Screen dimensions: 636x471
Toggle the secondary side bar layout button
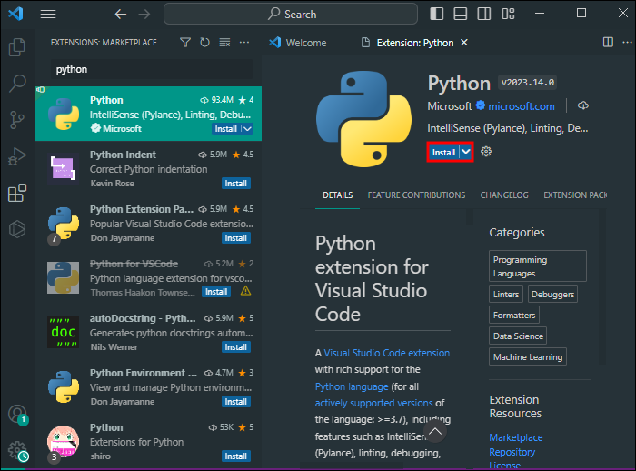[483, 14]
